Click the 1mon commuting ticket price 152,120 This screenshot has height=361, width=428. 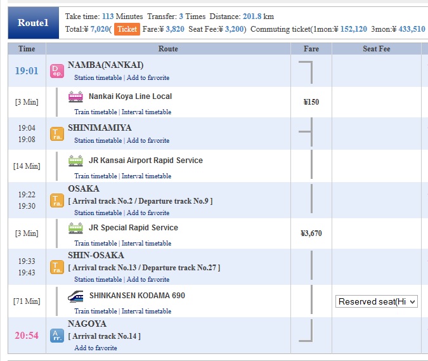[x=353, y=29]
